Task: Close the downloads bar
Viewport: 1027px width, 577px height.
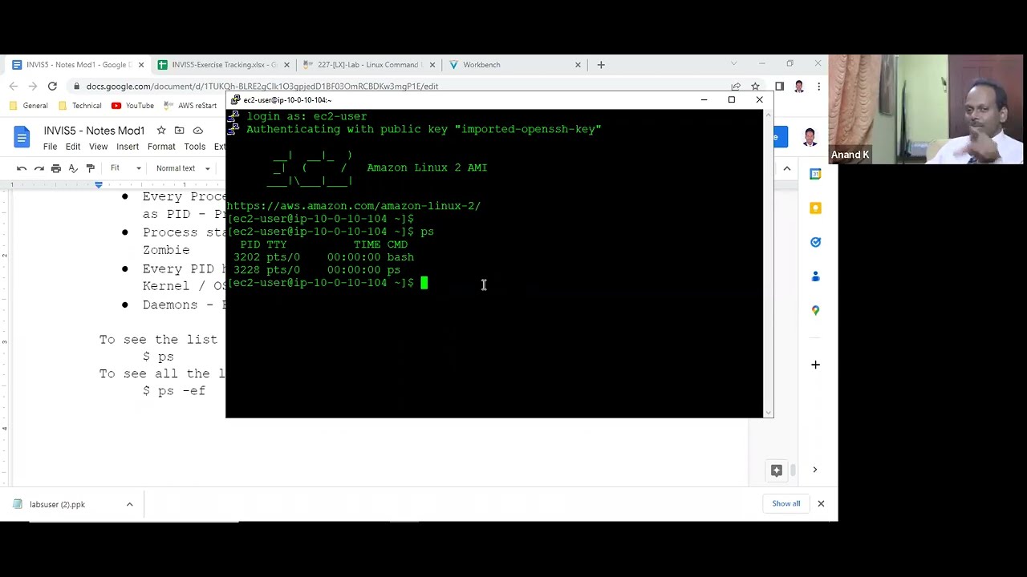Action: click(x=821, y=503)
